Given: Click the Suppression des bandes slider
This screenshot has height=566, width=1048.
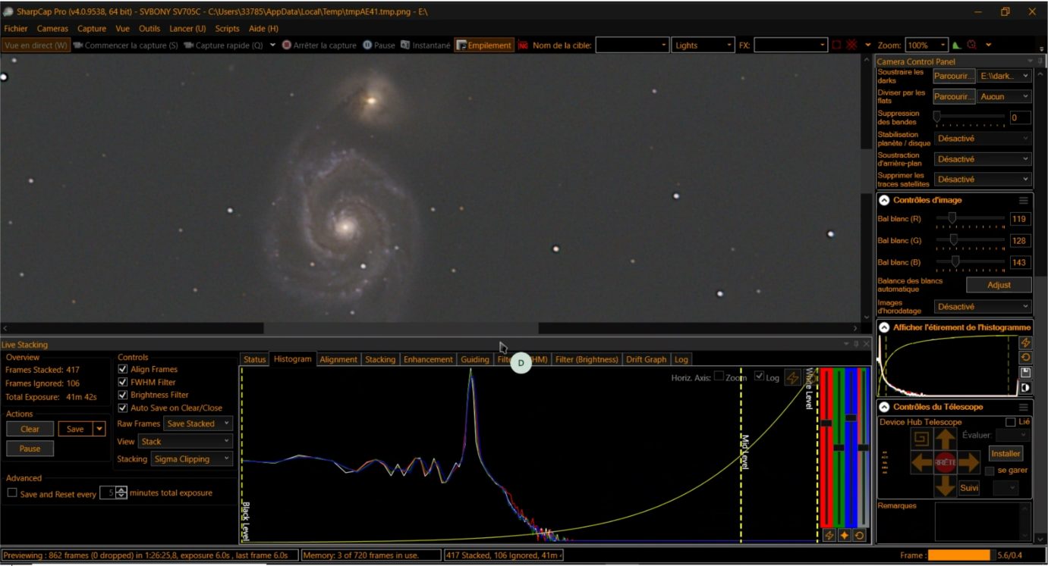Looking at the screenshot, I should click(x=971, y=117).
